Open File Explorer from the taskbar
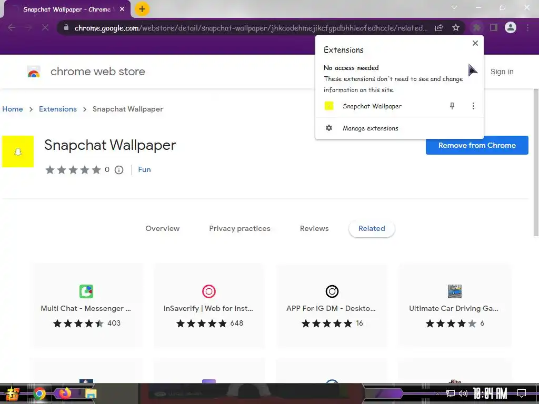 [x=91, y=393]
